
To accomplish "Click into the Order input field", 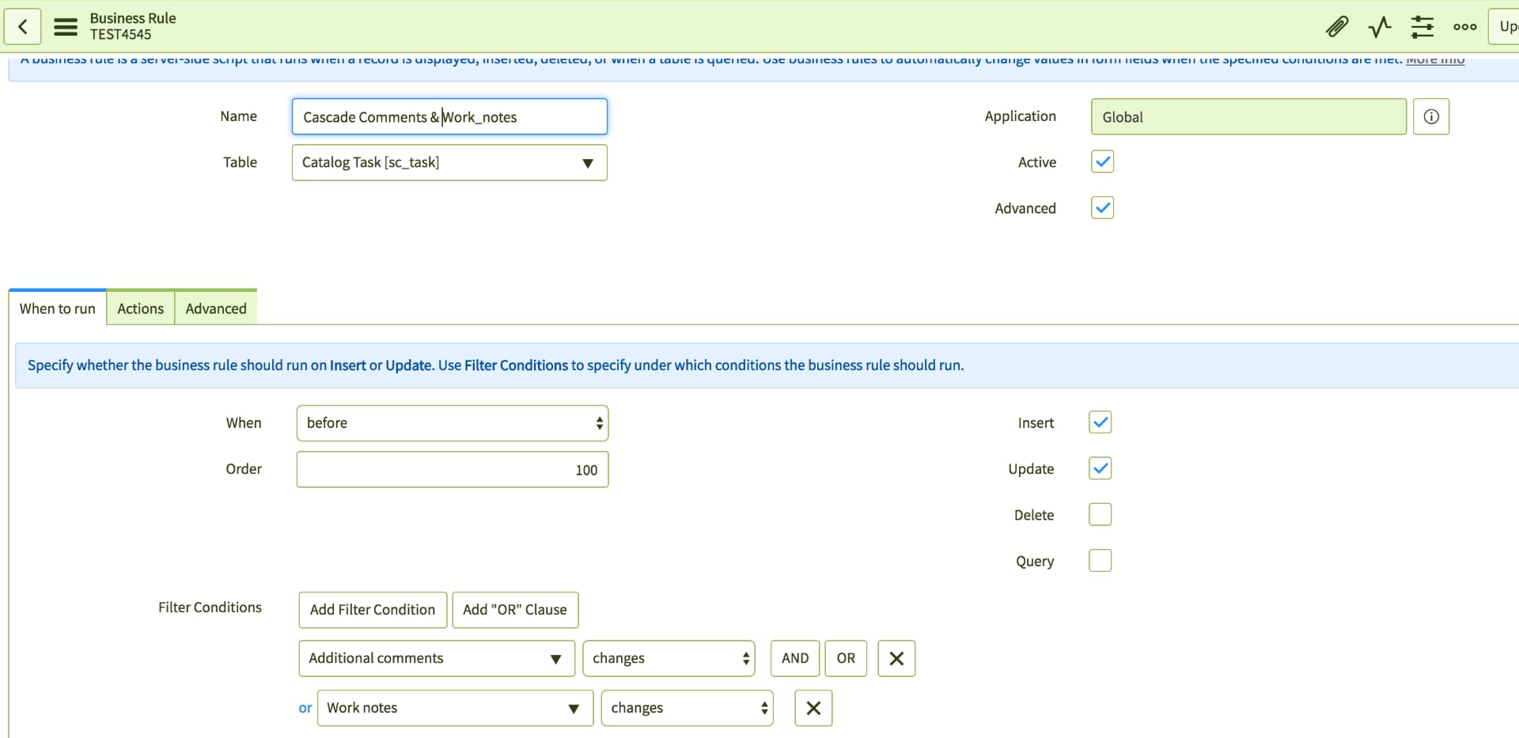I will point(452,470).
